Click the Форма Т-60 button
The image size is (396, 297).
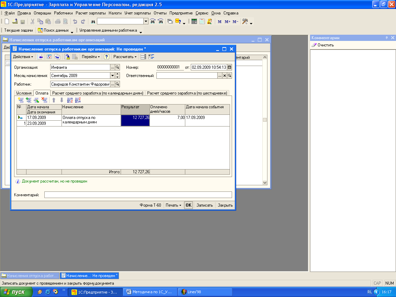click(150, 205)
